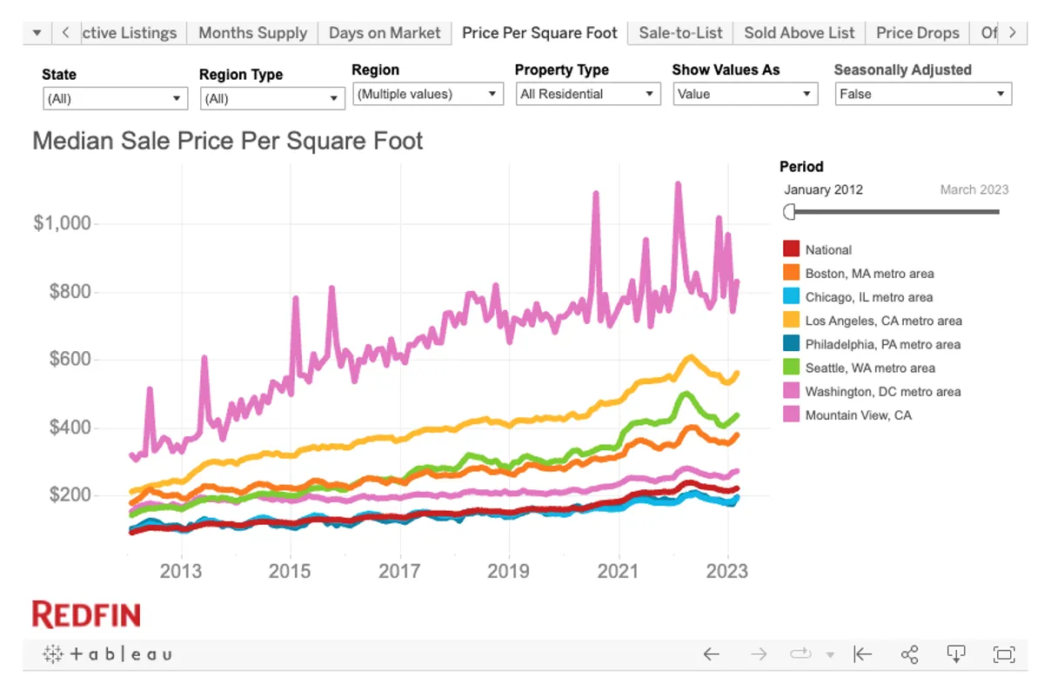Image resolution: width=1044 pixels, height=683 pixels.
Task: Expand the Property Type dropdown
Action: (x=588, y=94)
